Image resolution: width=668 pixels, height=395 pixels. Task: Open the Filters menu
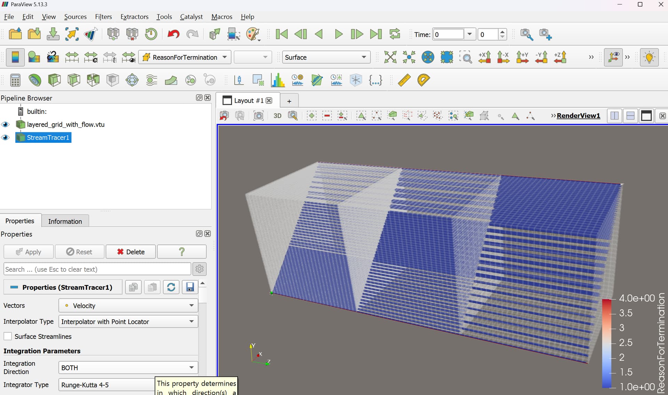point(103,17)
